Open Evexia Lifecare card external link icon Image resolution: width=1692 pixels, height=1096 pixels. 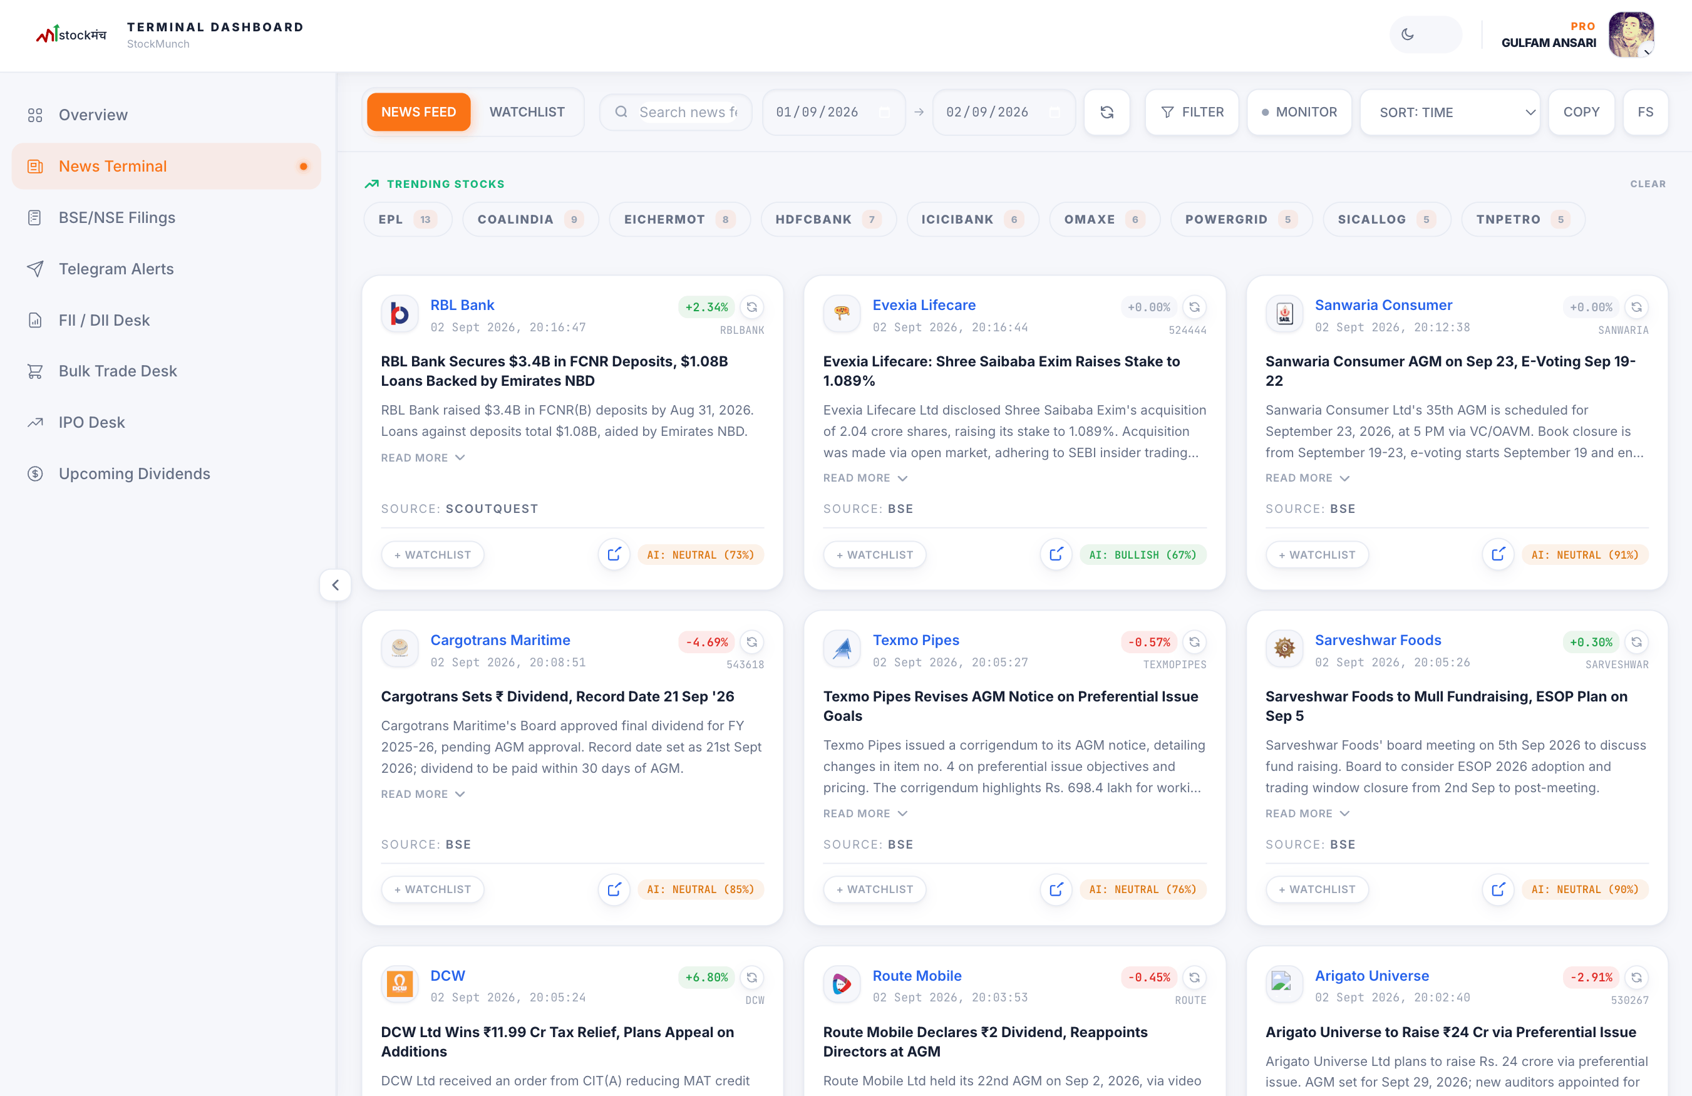(1056, 554)
